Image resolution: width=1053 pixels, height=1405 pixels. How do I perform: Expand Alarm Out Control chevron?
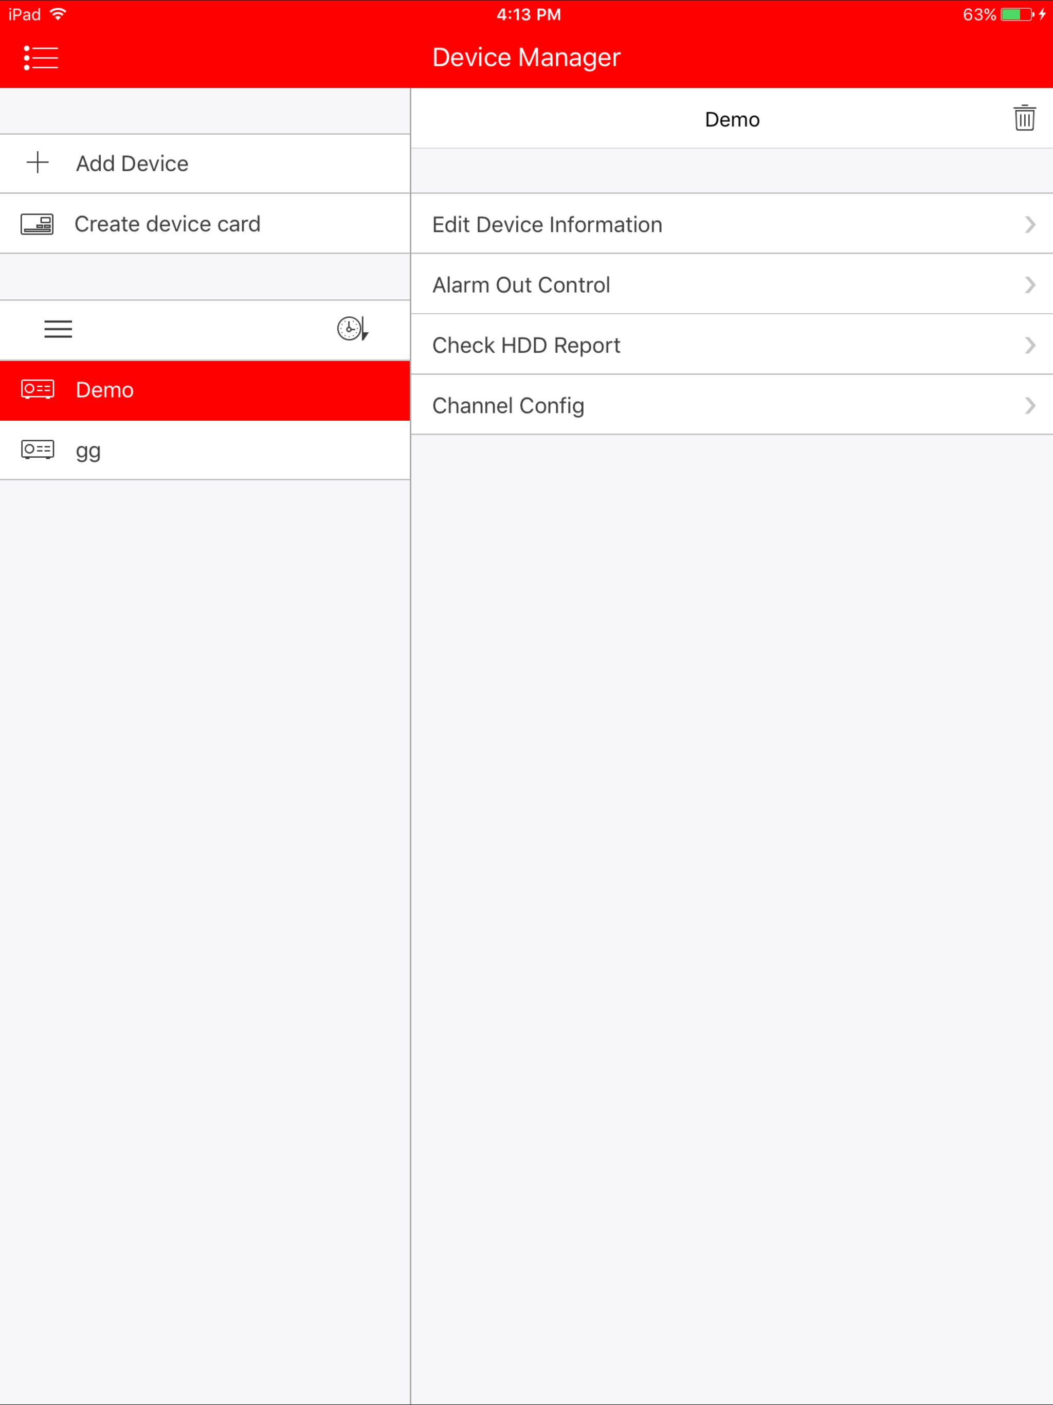1029,284
